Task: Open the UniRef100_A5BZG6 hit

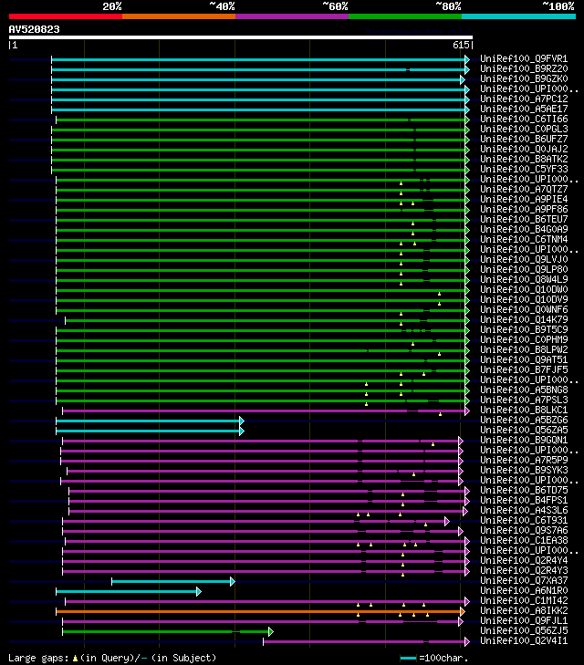Action: tap(524, 421)
